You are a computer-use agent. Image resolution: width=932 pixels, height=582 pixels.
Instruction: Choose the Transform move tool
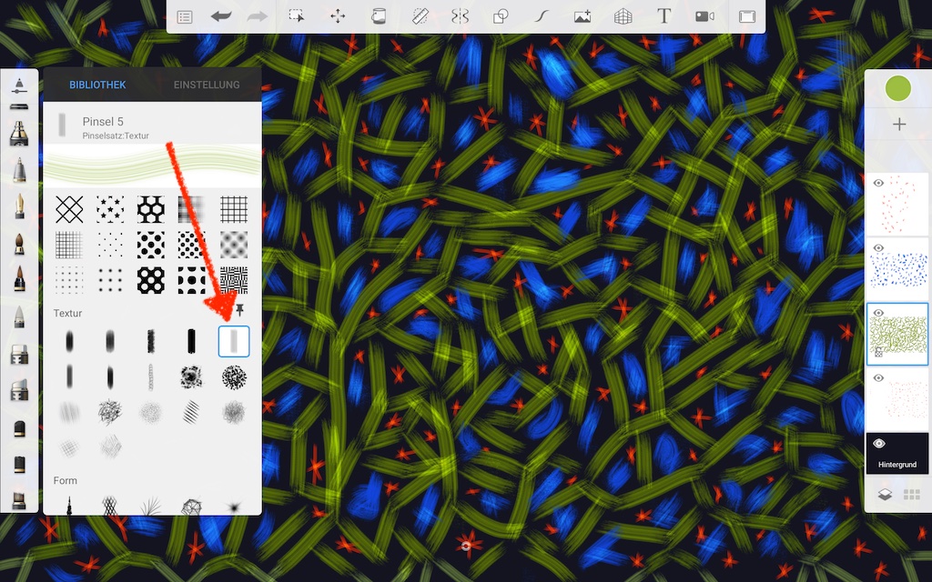pos(338,16)
